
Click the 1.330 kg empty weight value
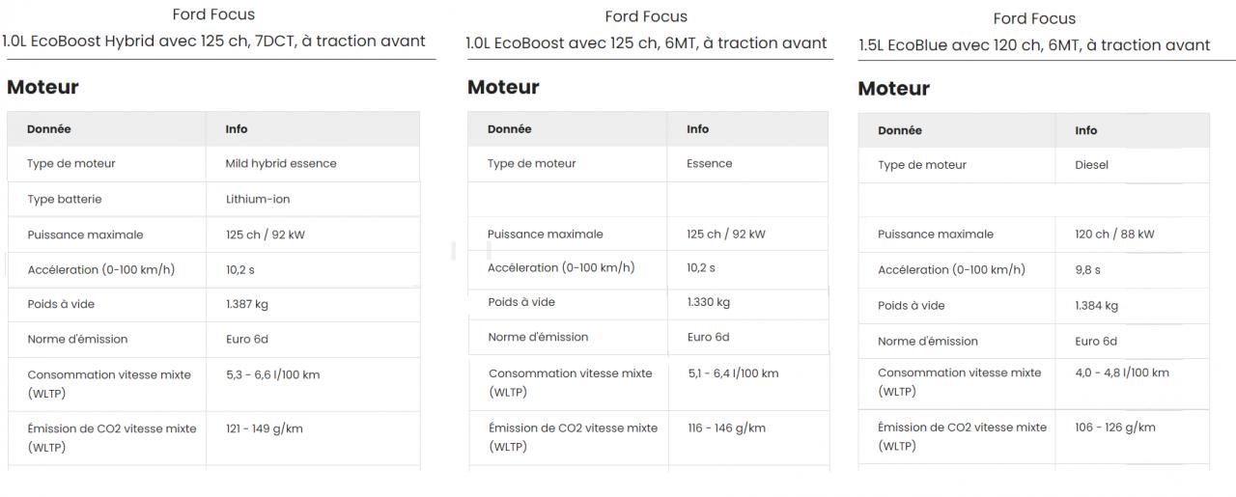(x=708, y=302)
